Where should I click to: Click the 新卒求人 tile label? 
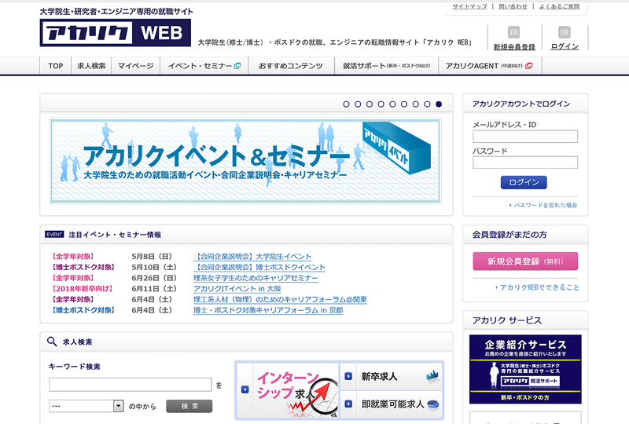click(x=379, y=376)
